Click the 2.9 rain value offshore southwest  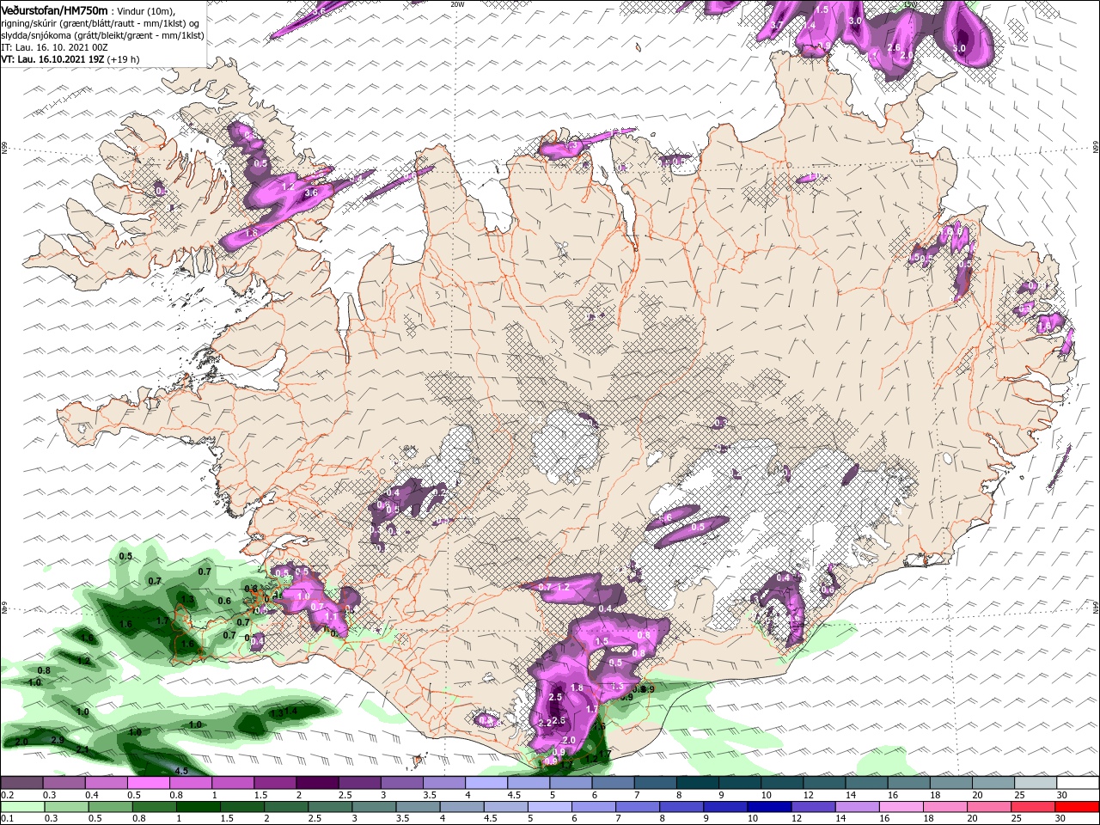coord(58,740)
